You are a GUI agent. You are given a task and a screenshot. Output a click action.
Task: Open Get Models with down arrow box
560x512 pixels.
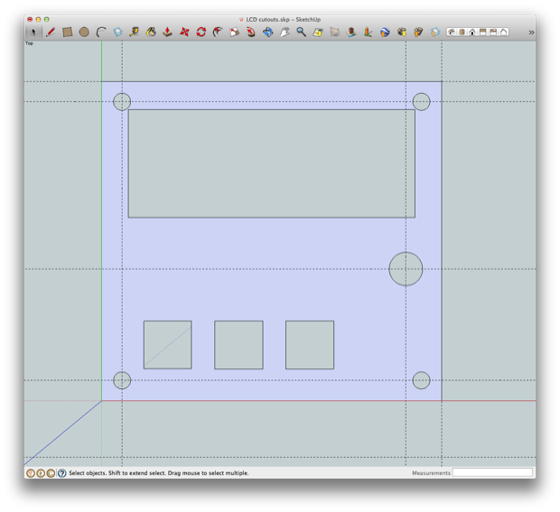[x=402, y=33]
